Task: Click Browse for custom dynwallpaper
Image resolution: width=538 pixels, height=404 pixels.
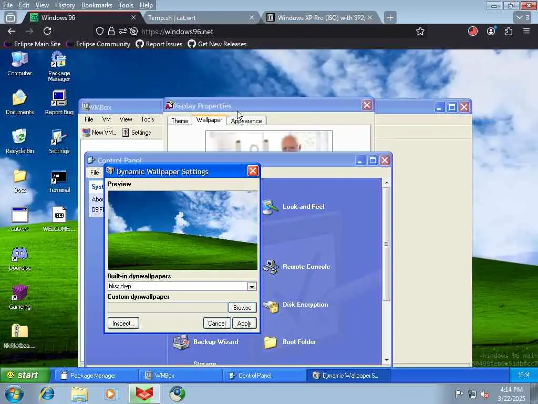Action: (x=242, y=308)
